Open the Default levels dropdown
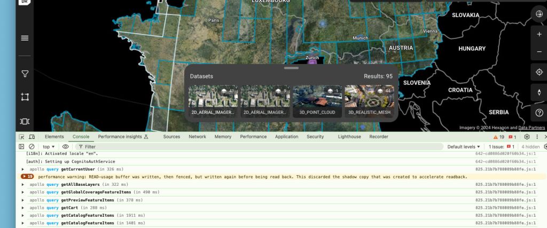Image resolution: width=547 pixels, height=228 pixels. pos(464,146)
